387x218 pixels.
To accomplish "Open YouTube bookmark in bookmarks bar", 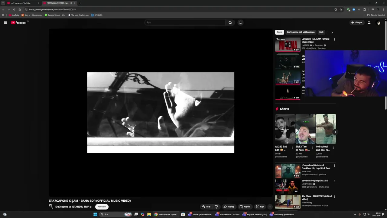I will coord(14,15).
